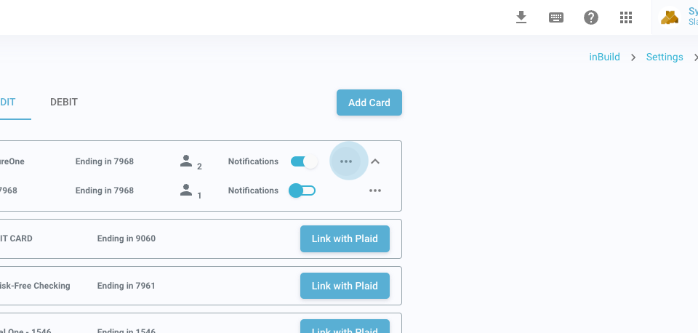The height and width of the screenshot is (333, 698).
Task: Open more options for first Ending in 7968 row
Action: click(345, 161)
